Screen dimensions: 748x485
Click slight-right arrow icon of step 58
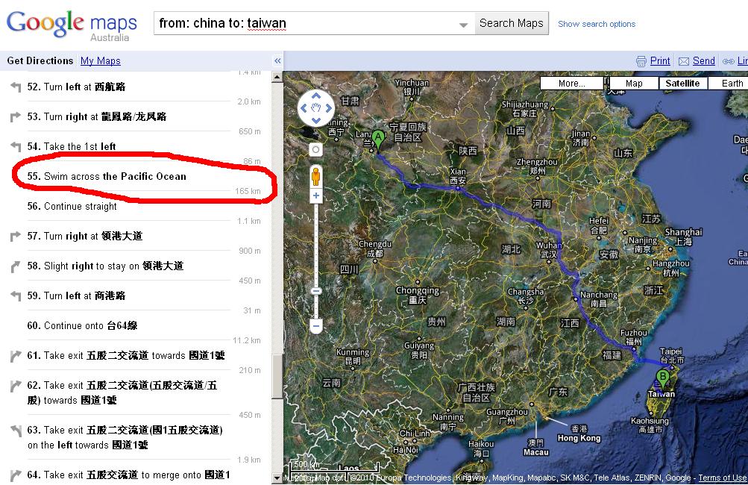point(16,266)
